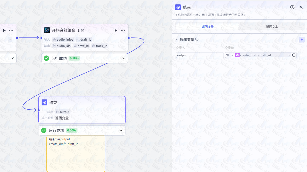Click the output variable name input field
This screenshot has height=172, width=307.
[200, 55]
